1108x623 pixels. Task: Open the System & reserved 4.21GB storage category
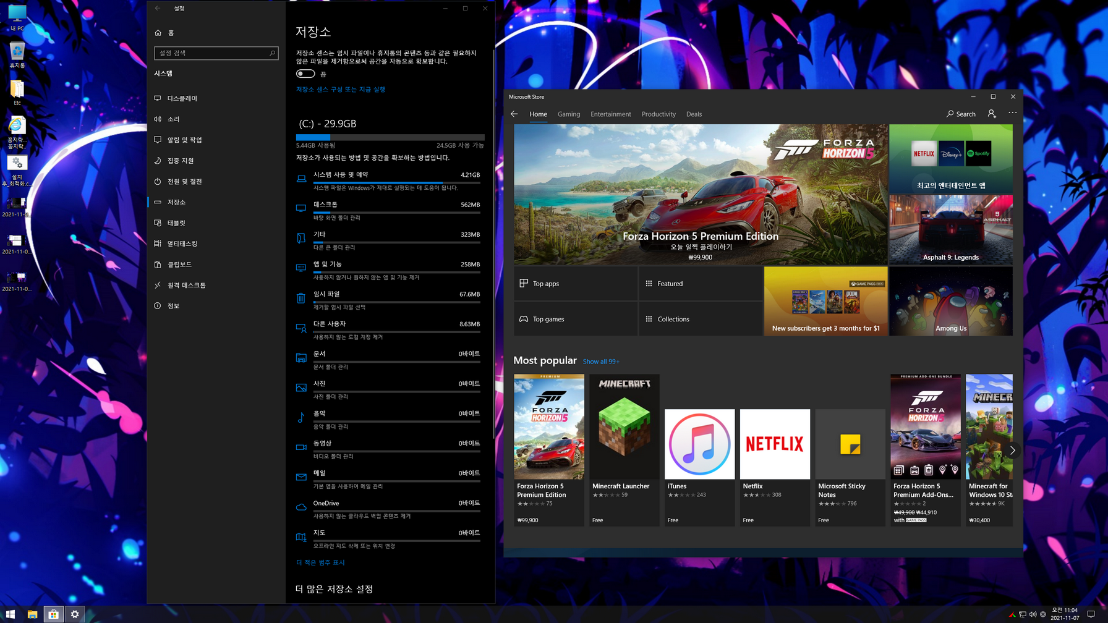pyautogui.click(x=388, y=180)
